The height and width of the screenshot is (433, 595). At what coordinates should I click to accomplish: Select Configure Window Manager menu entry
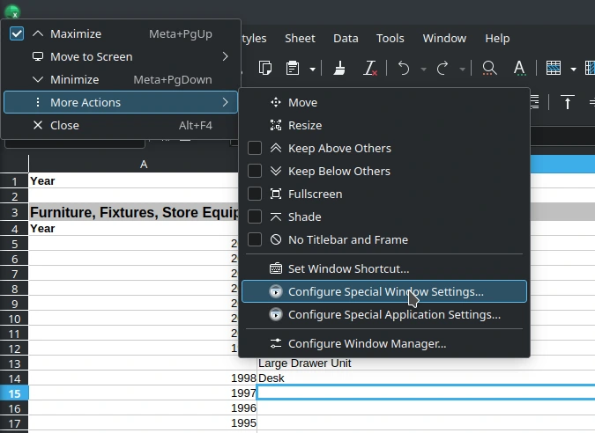click(x=367, y=344)
